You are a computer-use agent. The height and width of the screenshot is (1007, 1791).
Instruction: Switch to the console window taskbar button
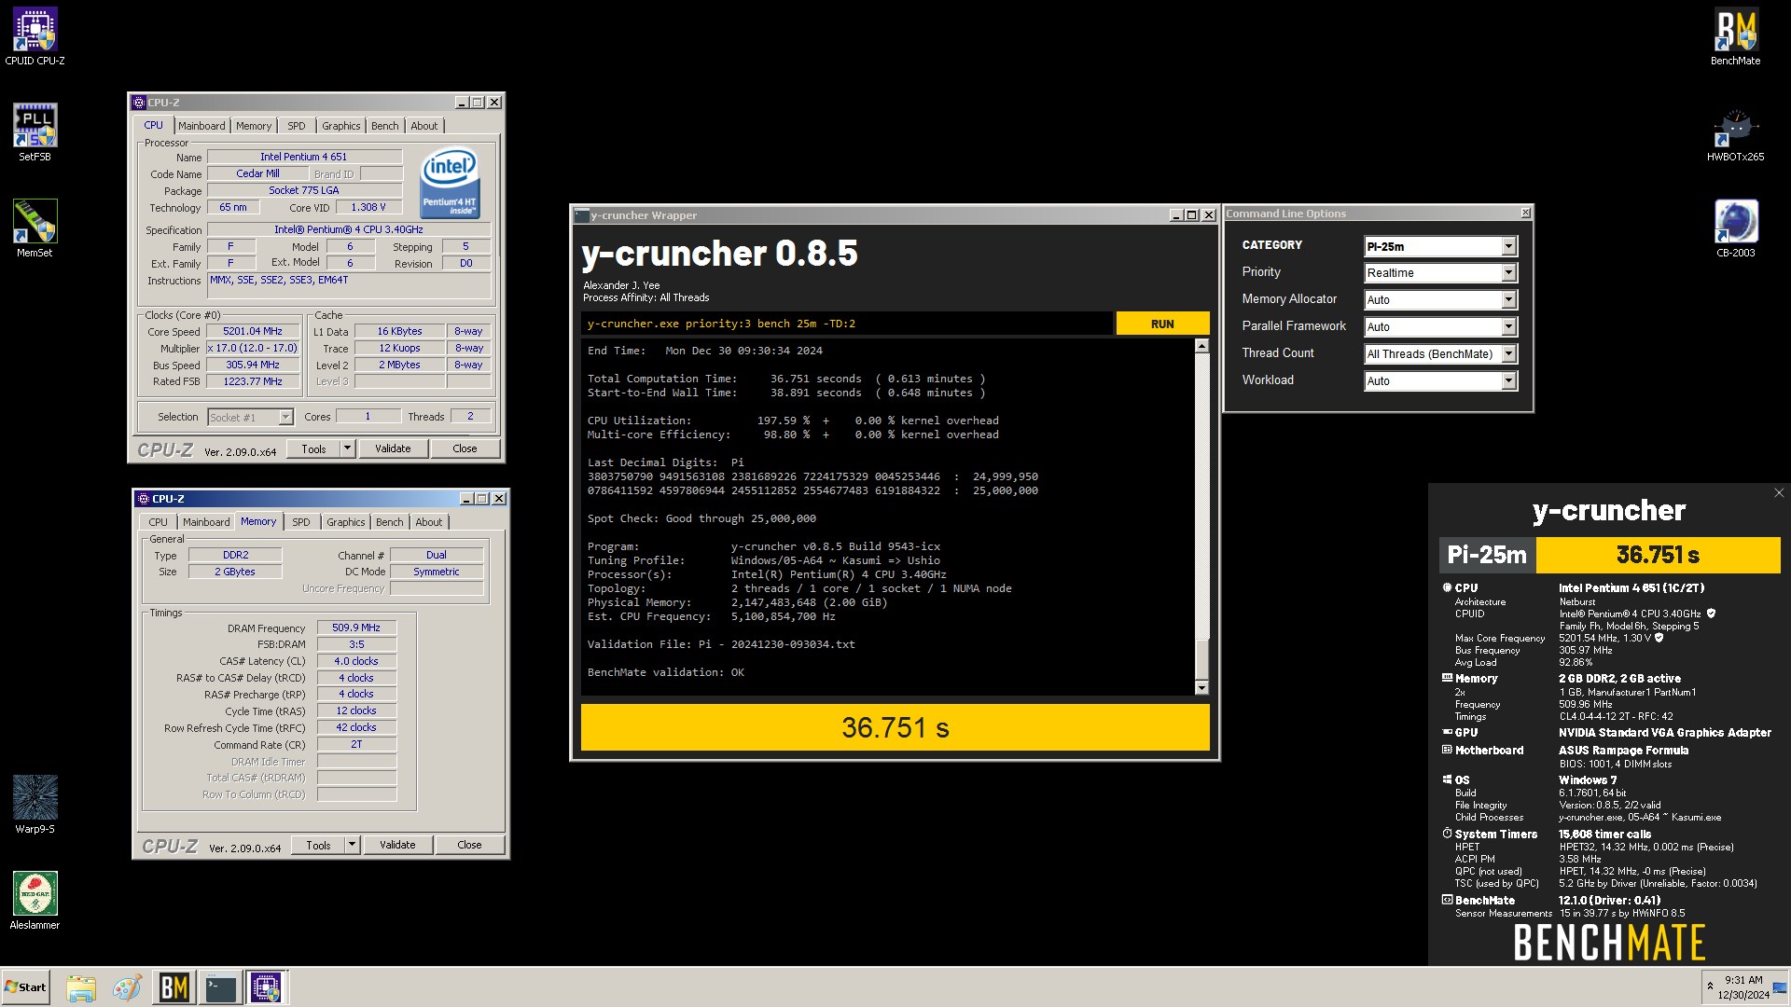(x=221, y=987)
